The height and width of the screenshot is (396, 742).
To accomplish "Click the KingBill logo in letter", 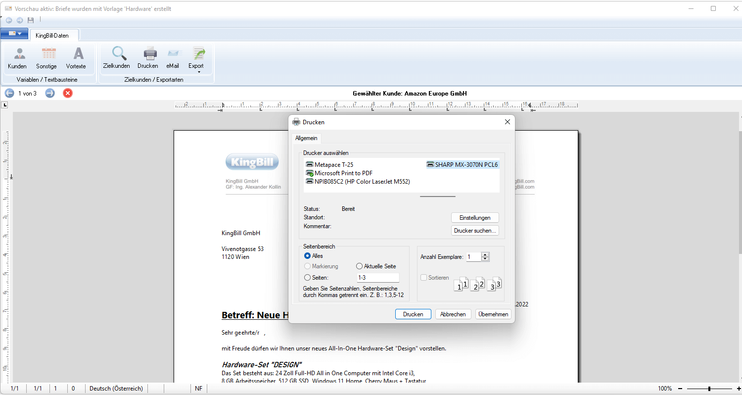I will pos(252,161).
